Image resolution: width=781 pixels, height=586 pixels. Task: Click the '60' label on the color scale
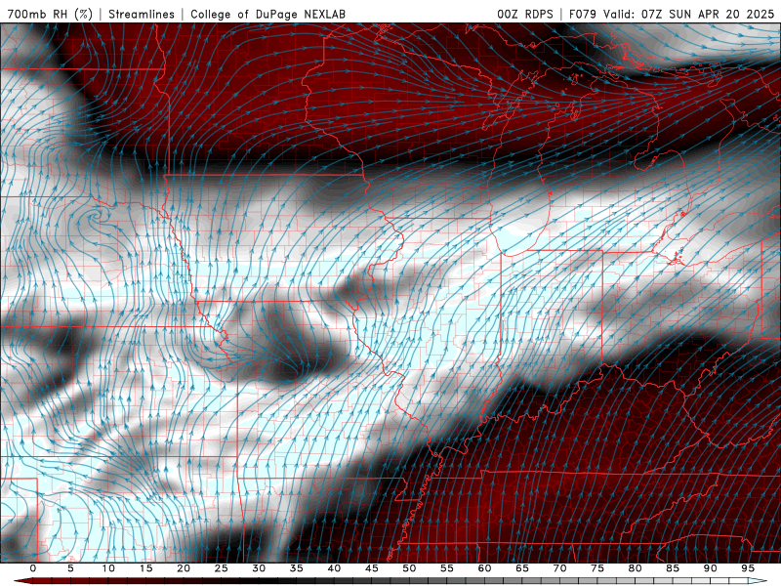(484, 568)
